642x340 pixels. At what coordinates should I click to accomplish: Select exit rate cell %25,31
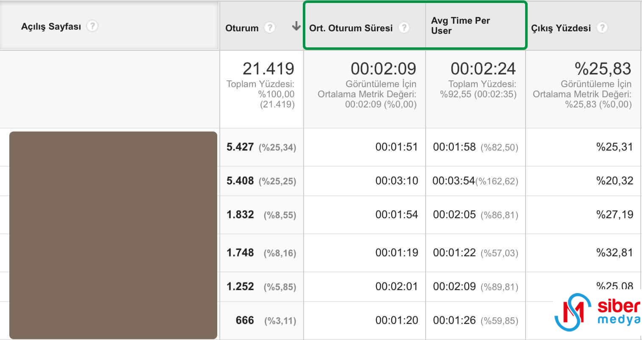(614, 147)
